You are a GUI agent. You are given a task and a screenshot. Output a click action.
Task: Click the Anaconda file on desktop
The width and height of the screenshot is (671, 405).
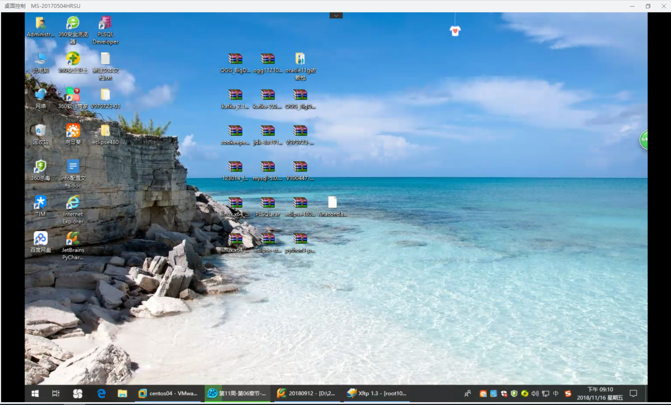tap(332, 203)
